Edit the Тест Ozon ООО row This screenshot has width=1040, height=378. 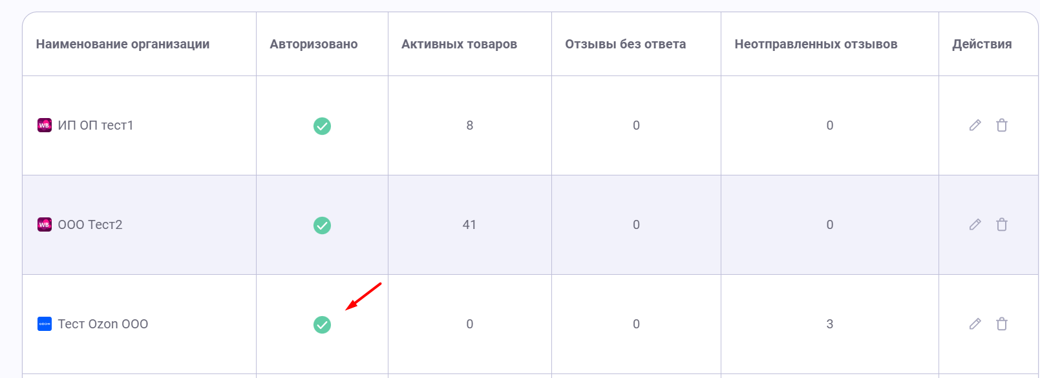click(975, 324)
